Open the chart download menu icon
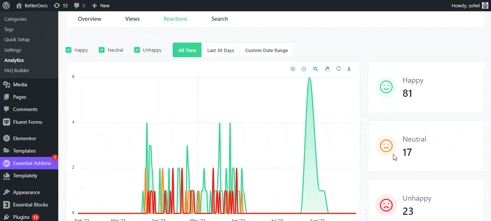This screenshot has height=221, width=491. coord(349,68)
